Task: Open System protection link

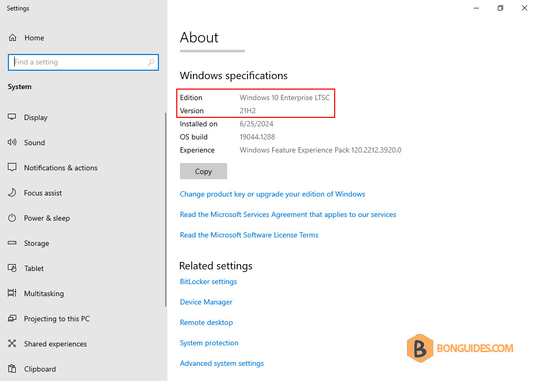Action: click(x=209, y=343)
